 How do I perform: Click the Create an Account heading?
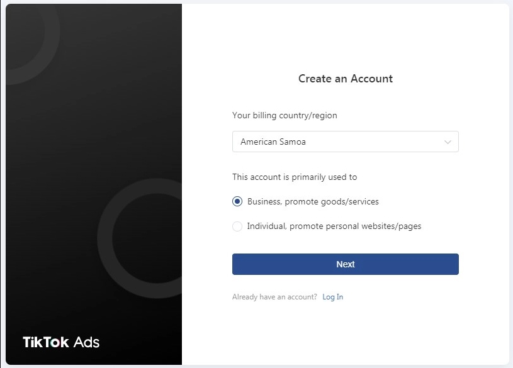click(x=346, y=79)
